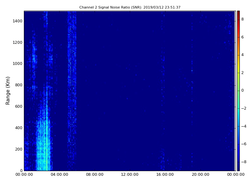Click the 08:00:00 x-axis tick label
Screen dimensions: 252x189
pyautogui.click(x=95, y=175)
